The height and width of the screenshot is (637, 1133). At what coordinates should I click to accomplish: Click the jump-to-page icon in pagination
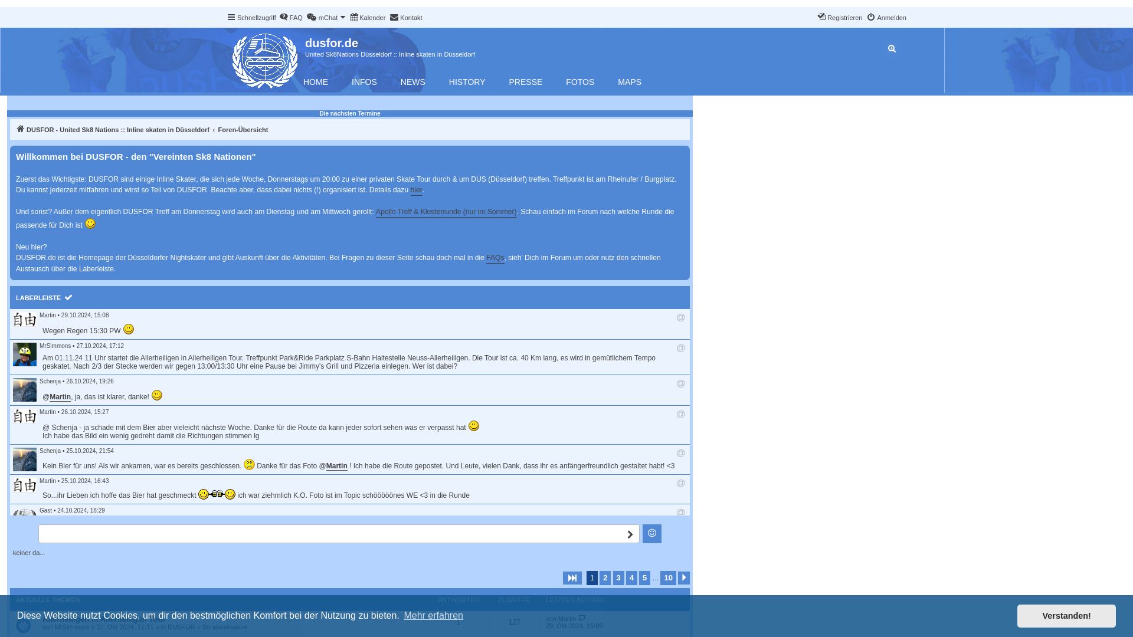tap(572, 578)
